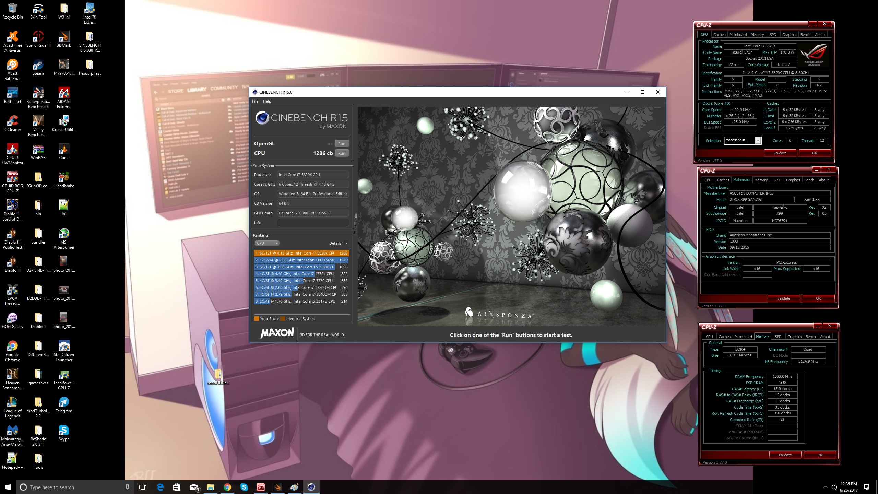Launch Battle.net from the desktop
The width and height of the screenshot is (878, 494).
point(13,95)
